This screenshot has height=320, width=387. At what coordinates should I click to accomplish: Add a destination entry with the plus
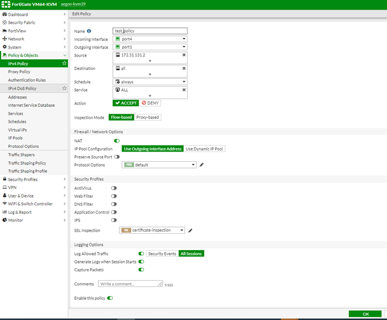click(x=150, y=74)
